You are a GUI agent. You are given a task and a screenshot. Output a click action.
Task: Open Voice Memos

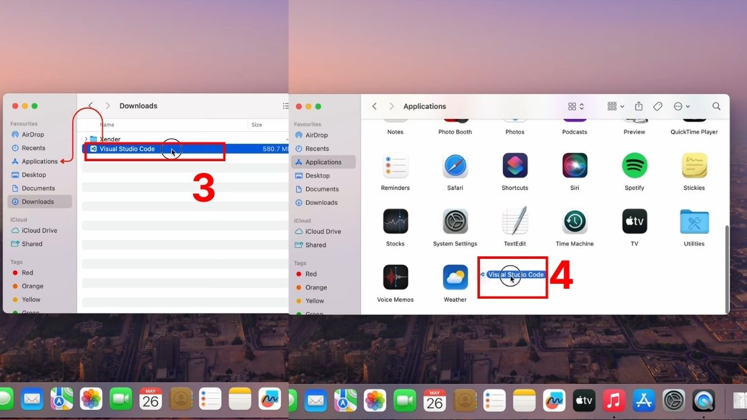tap(395, 277)
